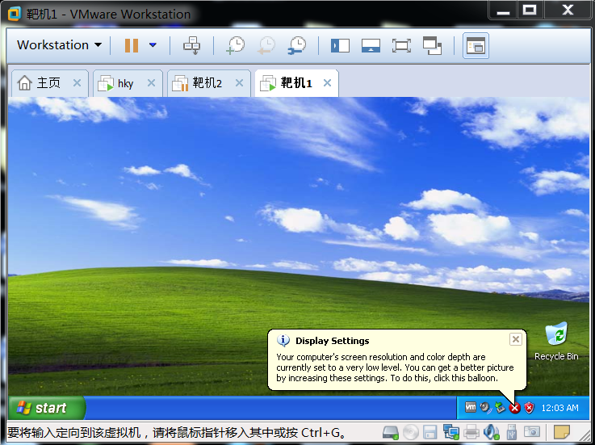The image size is (595, 445).
Task: Close the 靶机2 tab
Action: click(240, 82)
